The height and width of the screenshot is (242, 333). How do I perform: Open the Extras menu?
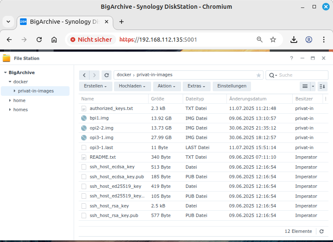[196, 86]
